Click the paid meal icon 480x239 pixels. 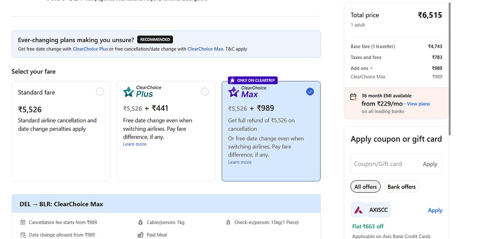(x=141, y=235)
